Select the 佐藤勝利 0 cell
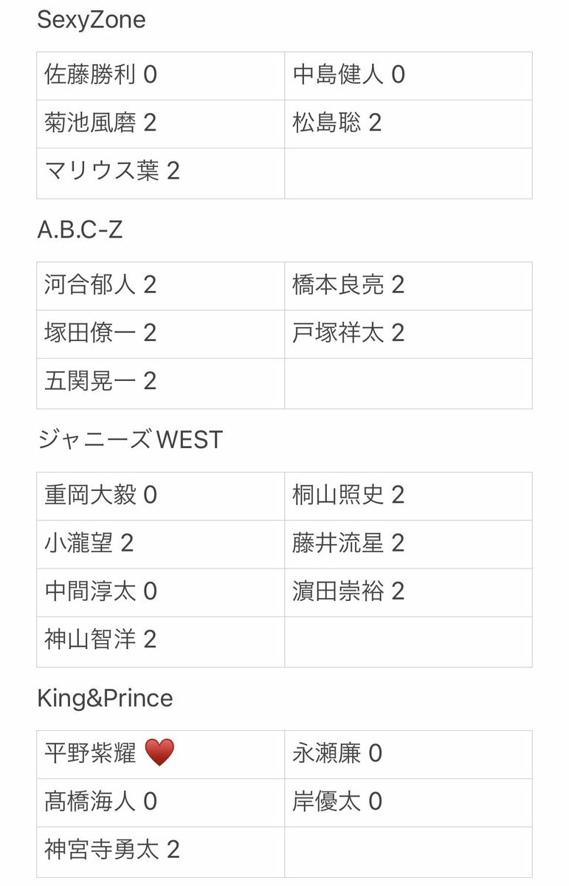This screenshot has width=569, height=886. 161,75
